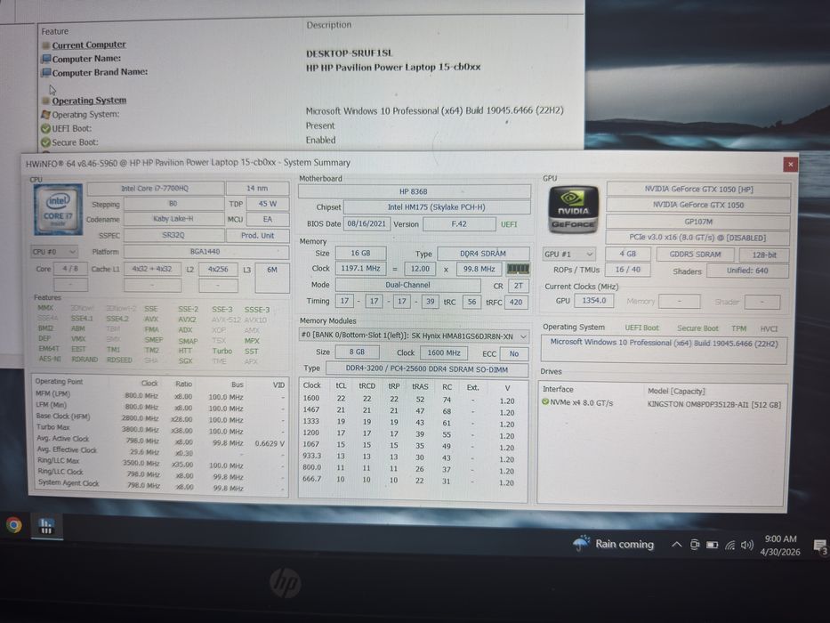Click the GPU clock 1354.0 field

point(594,301)
